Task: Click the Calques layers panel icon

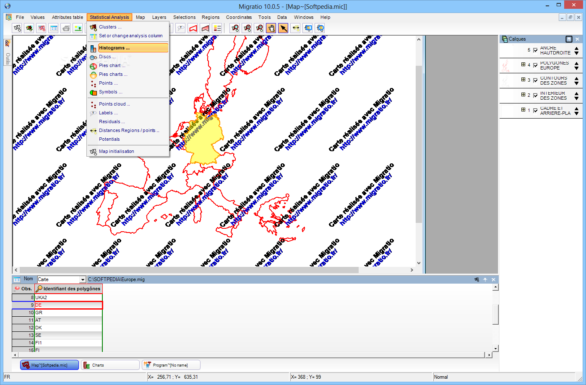Action: click(x=505, y=39)
